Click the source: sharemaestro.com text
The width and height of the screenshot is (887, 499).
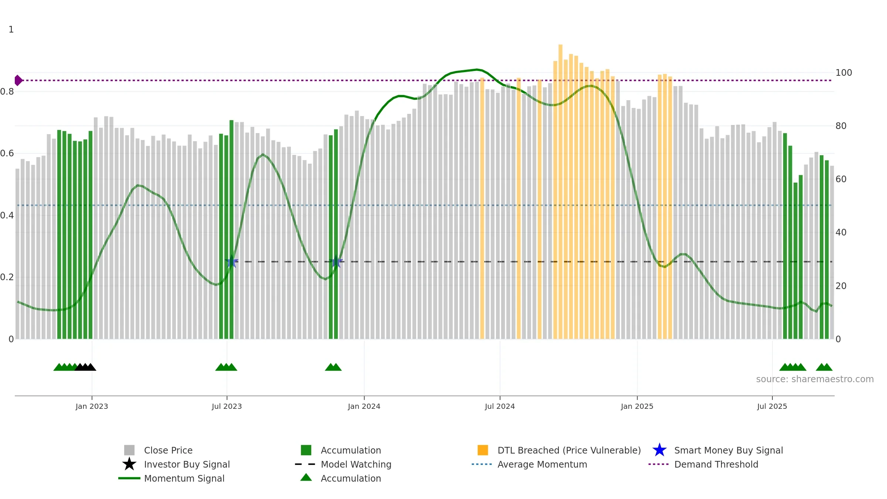(815, 379)
